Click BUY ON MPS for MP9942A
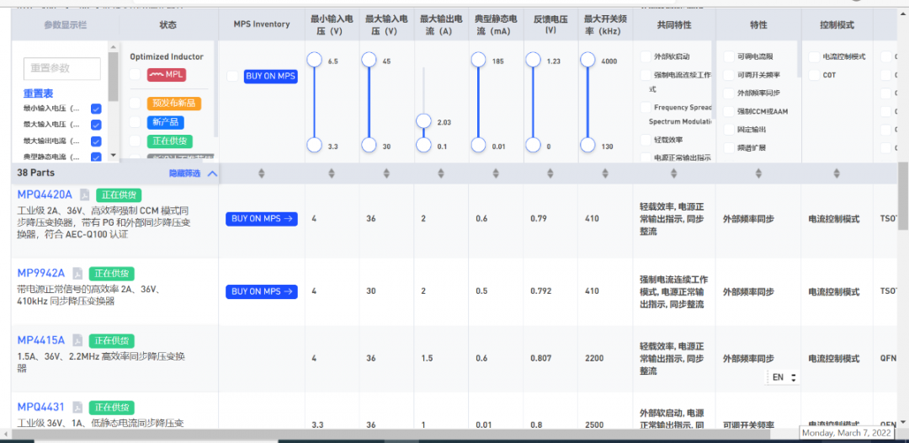This screenshot has height=443, width=909. pos(262,291)
